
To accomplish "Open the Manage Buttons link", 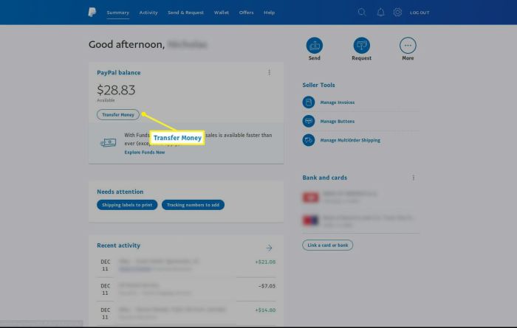I will [x=338, y=121].
